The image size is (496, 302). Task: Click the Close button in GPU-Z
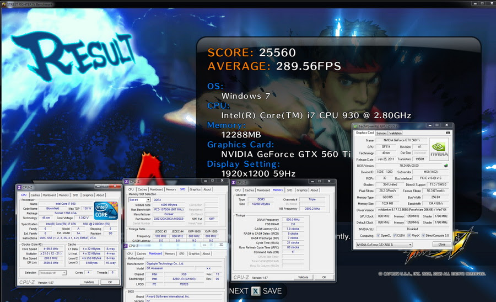click(x=442, y=245)
